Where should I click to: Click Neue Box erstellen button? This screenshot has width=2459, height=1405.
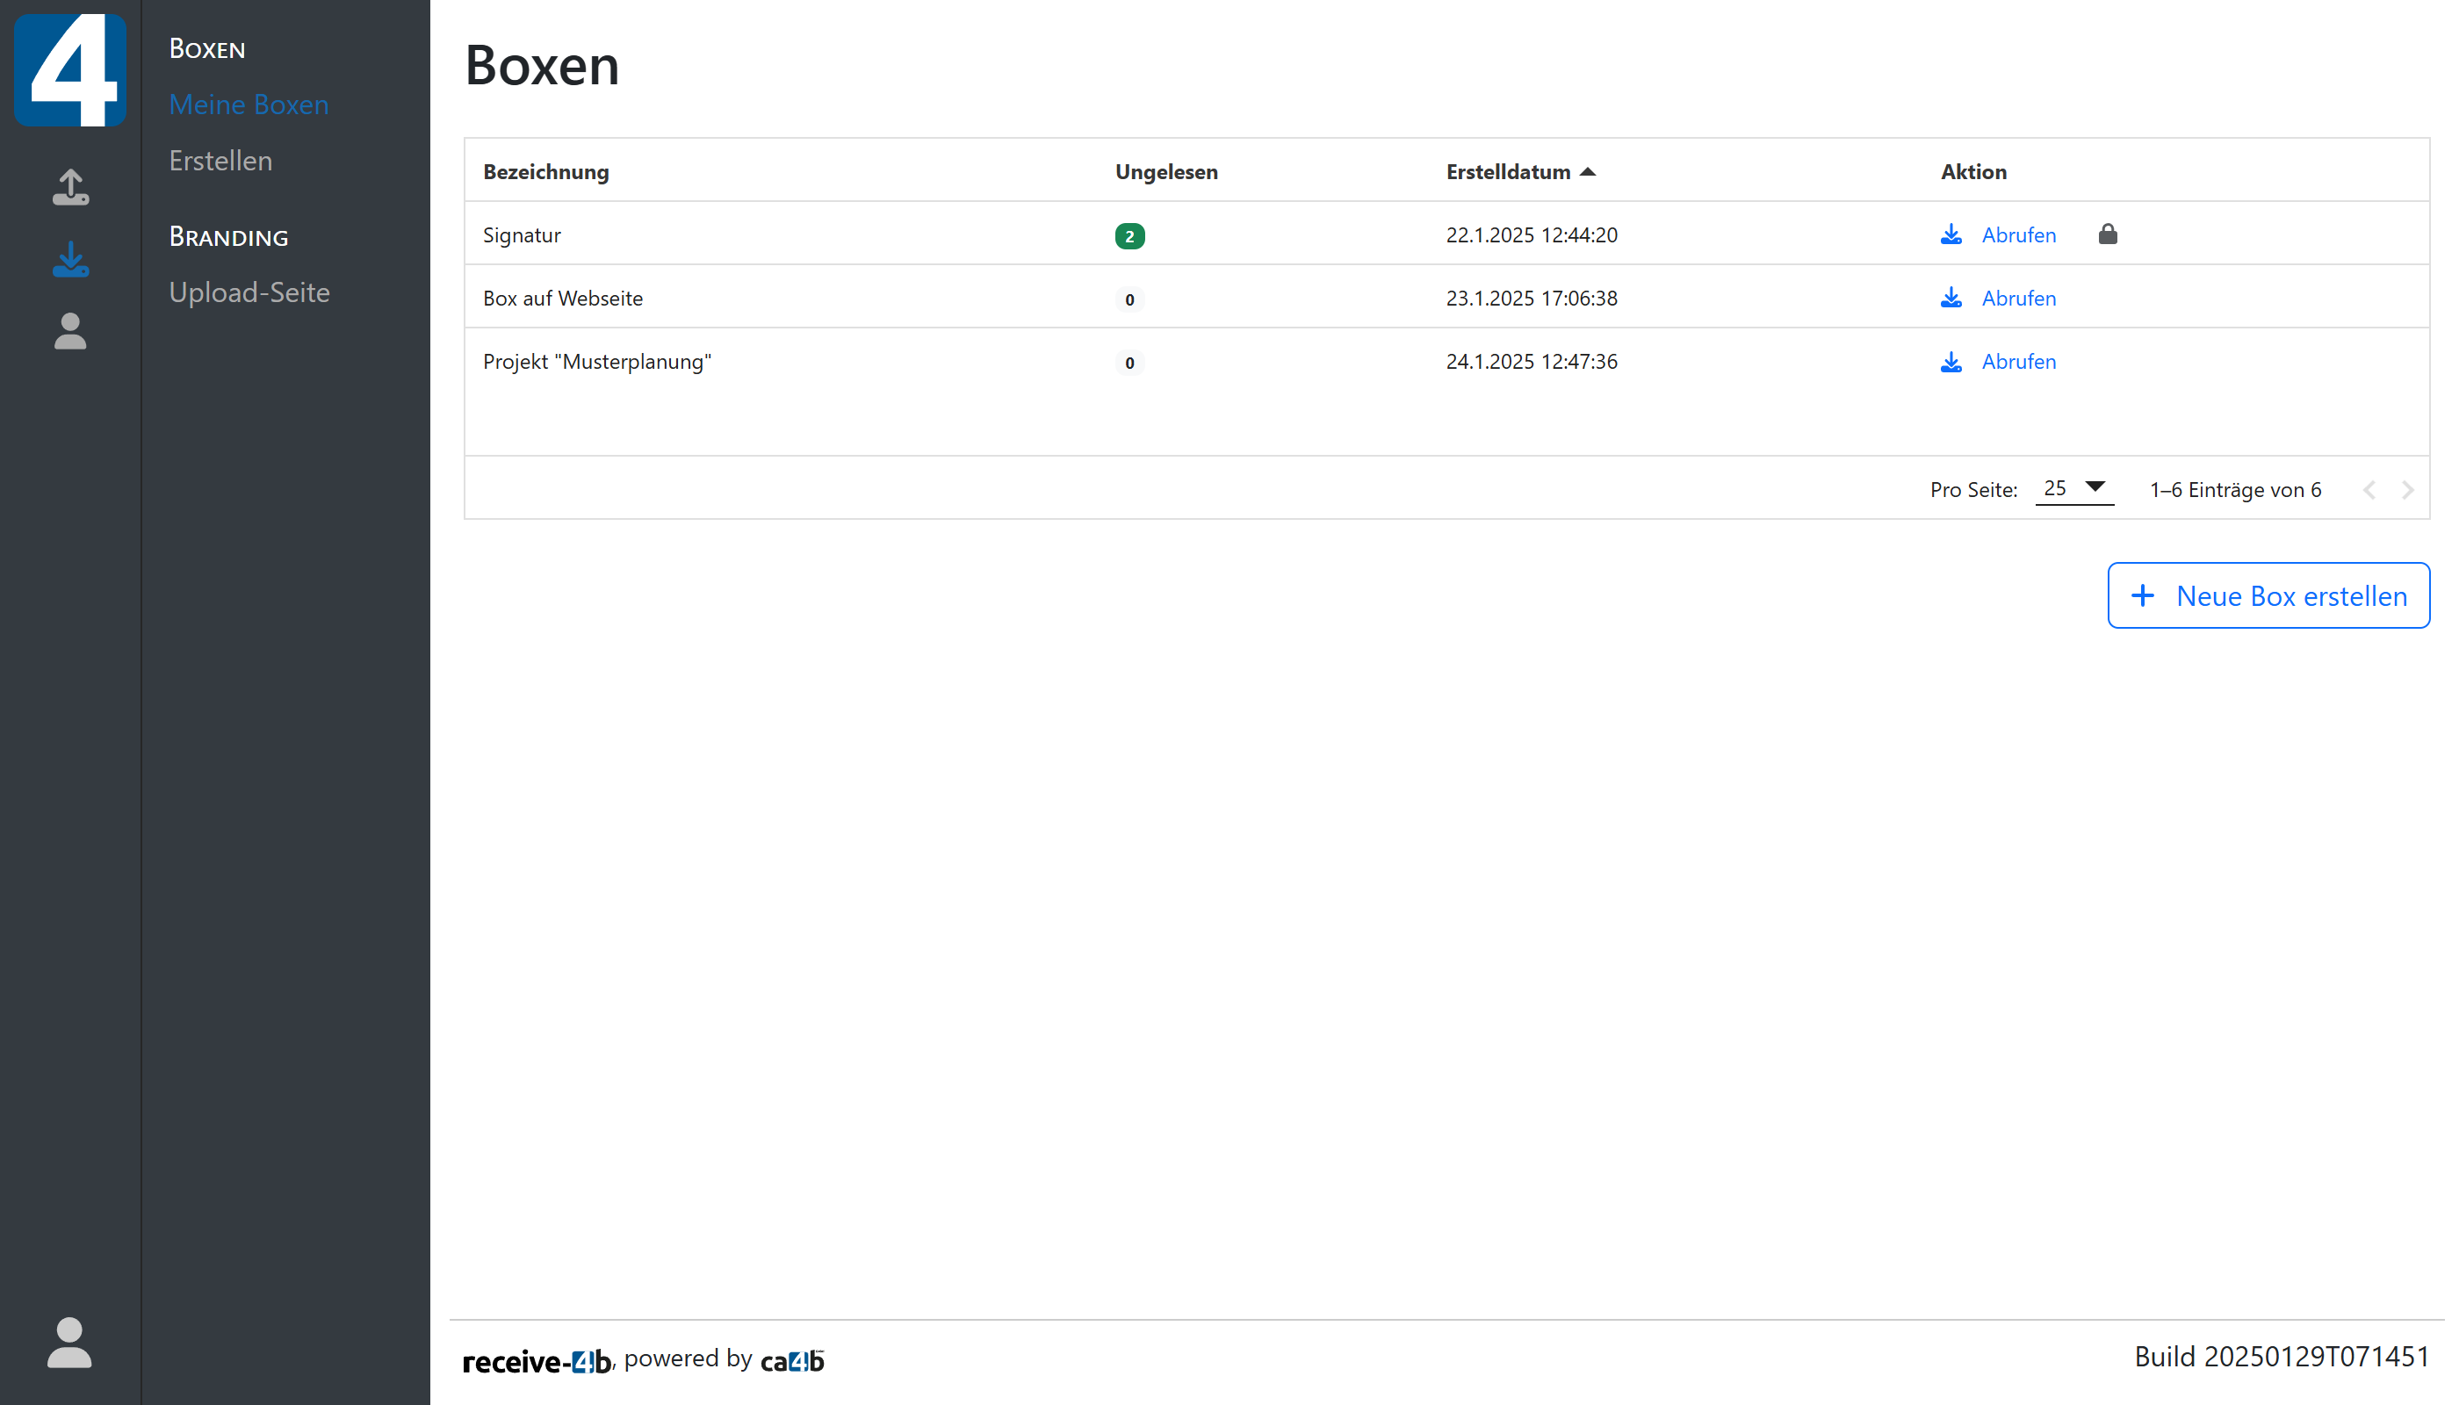[2268, 595]
